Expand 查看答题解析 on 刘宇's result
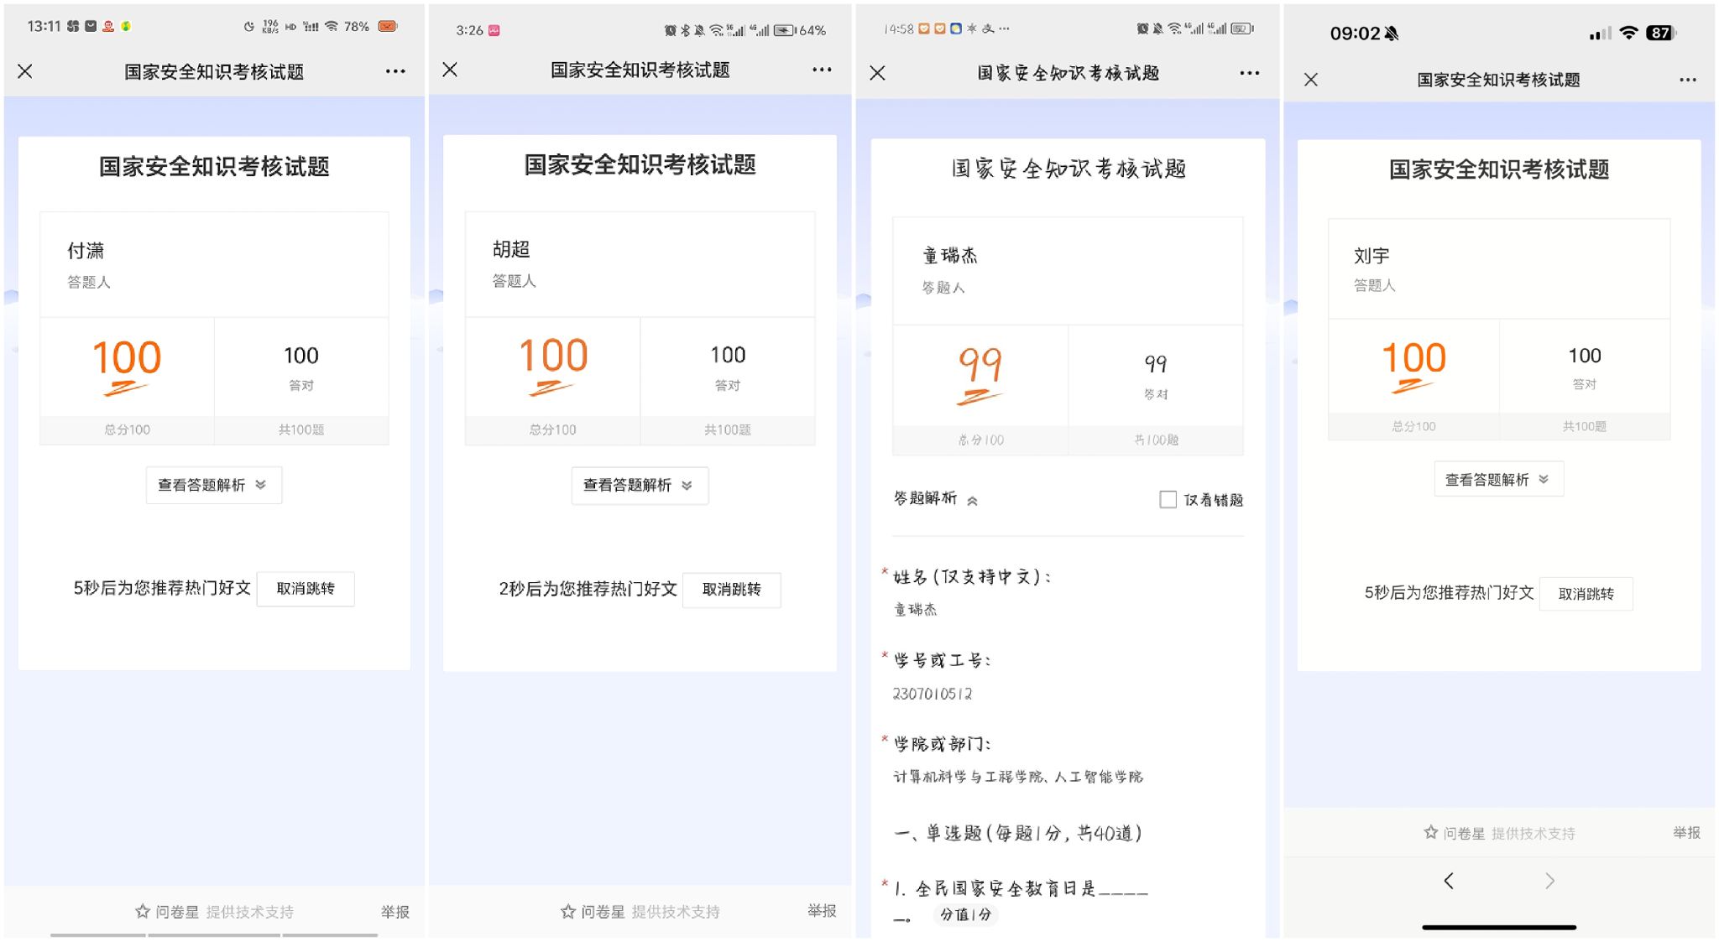Image resolution: width=1719 pixels, height=942 pixels. 1497,479
